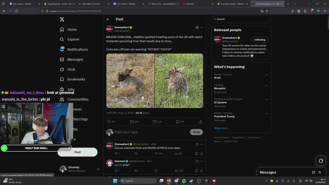Screen dimensions: 329x185
Task: Open the Cookie Policy link
Action: click(254, 137)
